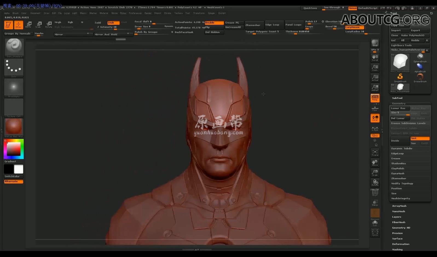Open the Texture Off selector
437x257 pixels.
(14, 108)
